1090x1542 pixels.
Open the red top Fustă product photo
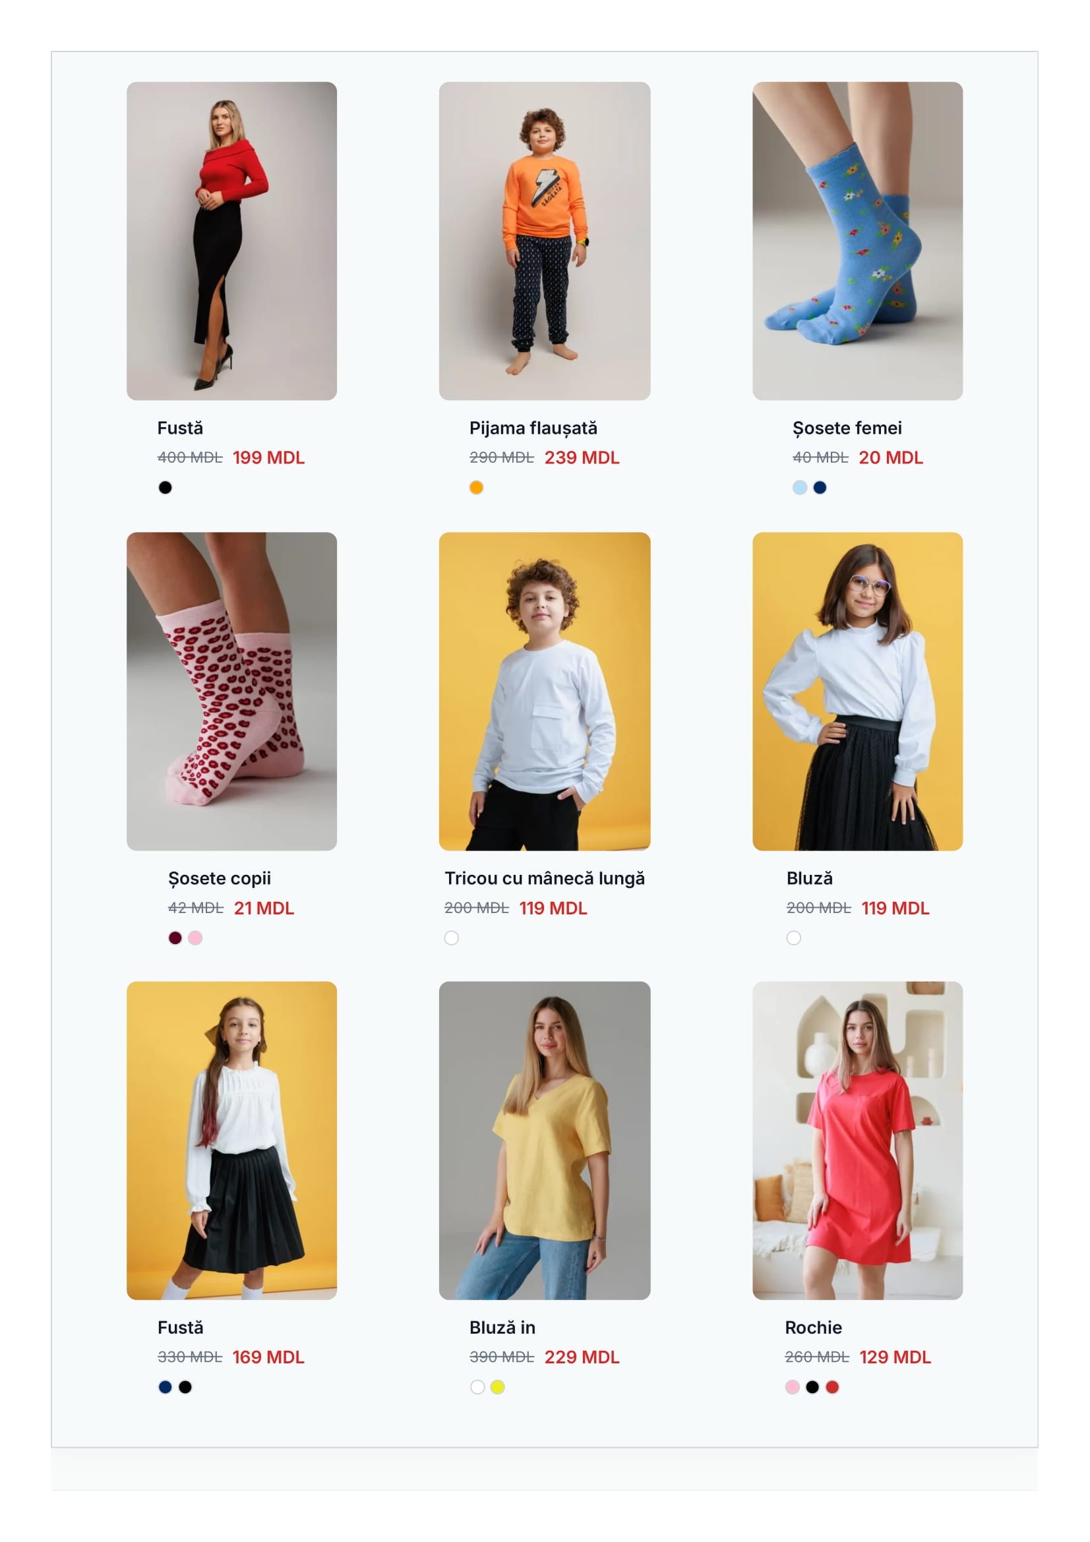pos(231,241)
